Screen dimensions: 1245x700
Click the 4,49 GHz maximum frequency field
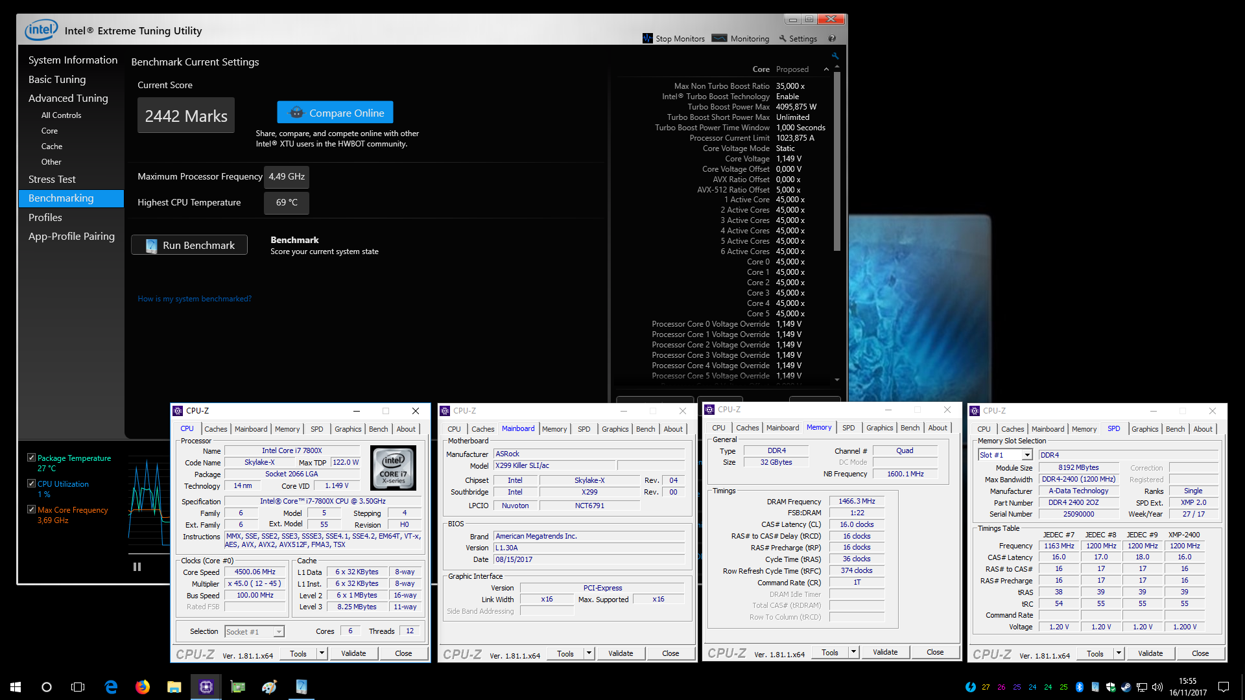coord(287,176)
